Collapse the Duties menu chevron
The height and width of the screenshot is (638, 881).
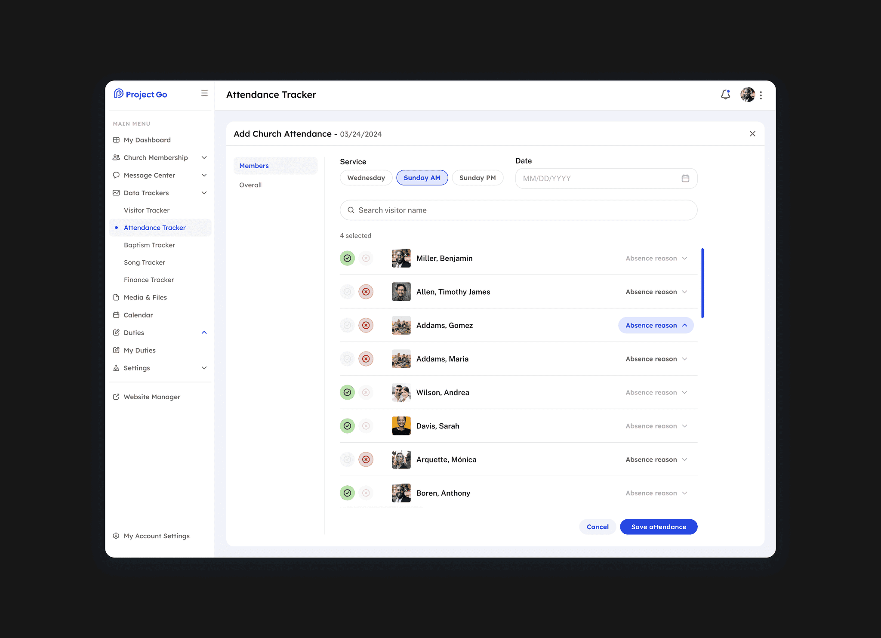[x=204, y=333]
